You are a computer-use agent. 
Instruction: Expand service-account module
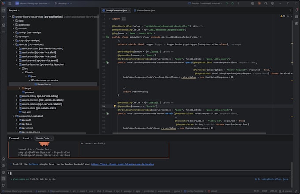17,48
